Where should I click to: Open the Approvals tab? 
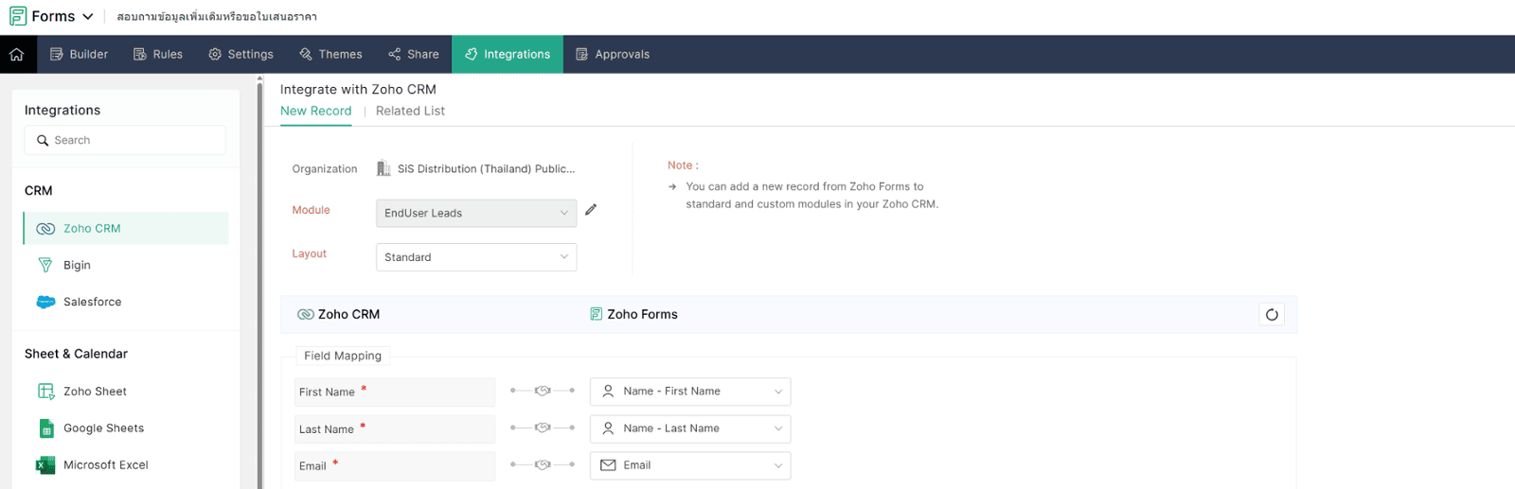point(613,55)
